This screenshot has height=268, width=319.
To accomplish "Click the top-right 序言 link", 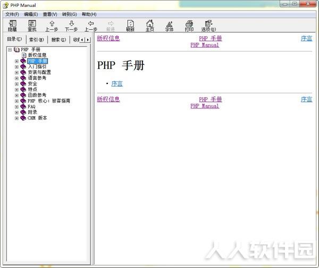I will point(306,38).
